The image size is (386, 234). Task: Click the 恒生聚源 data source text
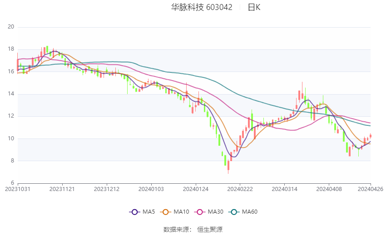pyautogui.click(x=210, y=229)
